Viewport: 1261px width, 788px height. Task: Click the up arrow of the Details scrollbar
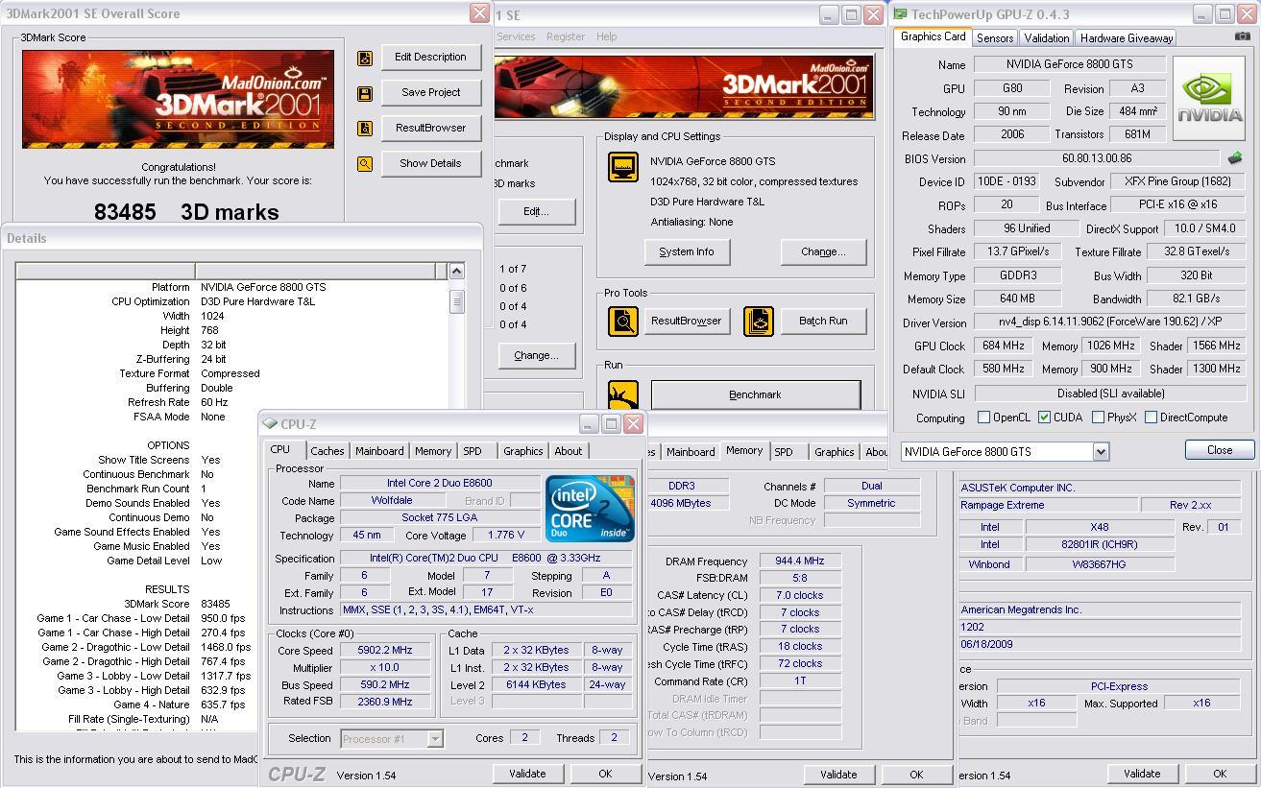[x=456, y=271]
